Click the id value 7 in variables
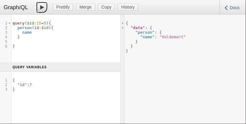246x124 pixels. point(31,85)
